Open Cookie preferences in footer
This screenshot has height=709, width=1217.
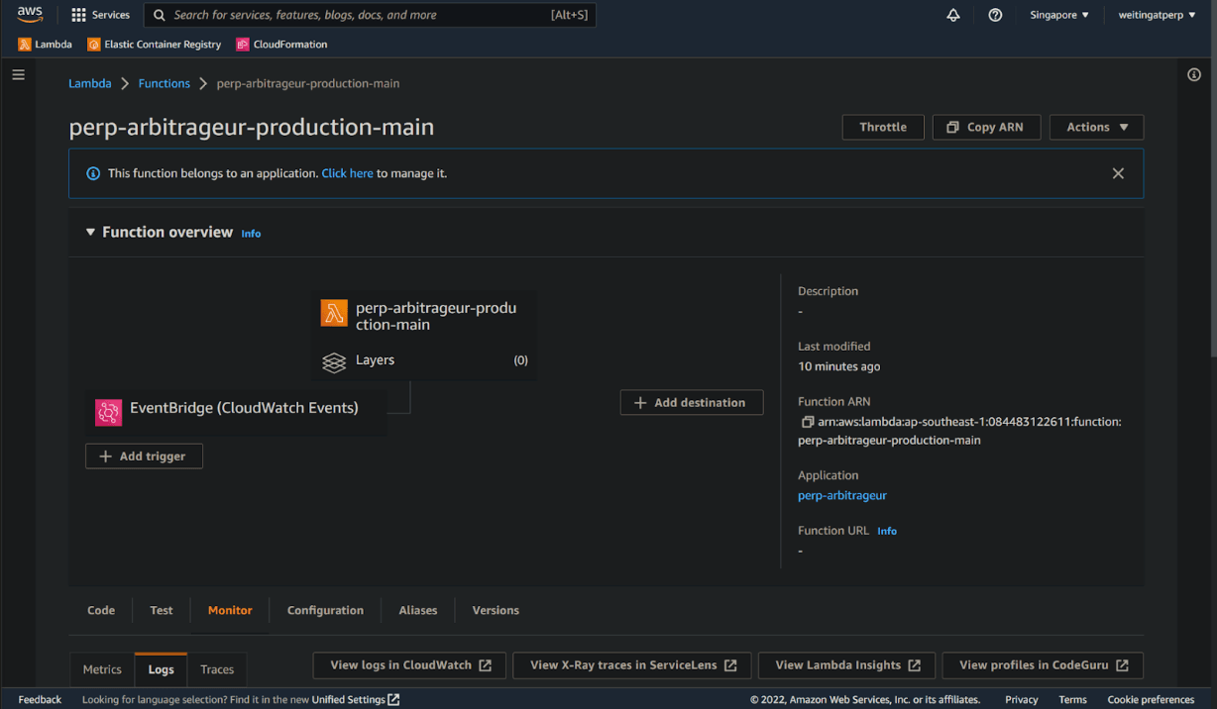[1151, 700]
